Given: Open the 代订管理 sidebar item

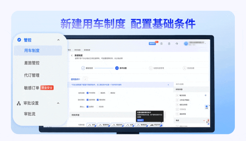Looking at the screenshot, I should click(x=32, y=75).
